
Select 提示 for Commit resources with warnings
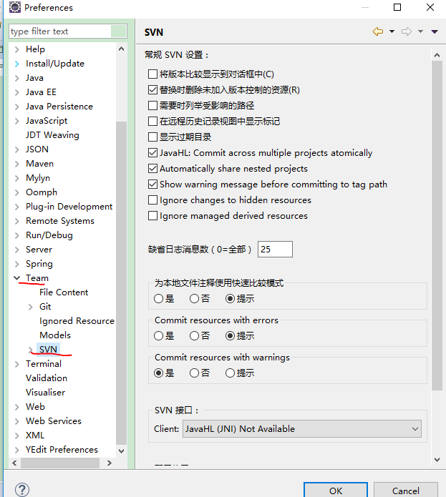(230, 373)
